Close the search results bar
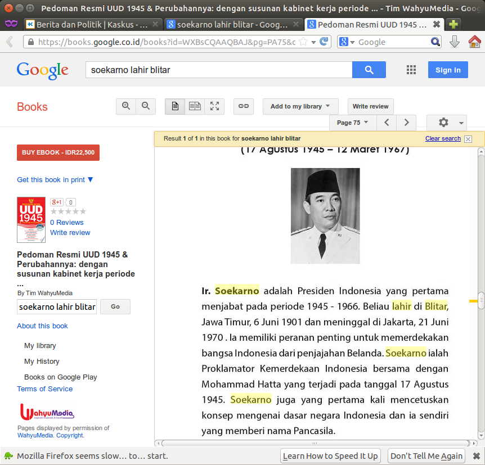Viewport: 485px width, 465px height. click(468, 139)
